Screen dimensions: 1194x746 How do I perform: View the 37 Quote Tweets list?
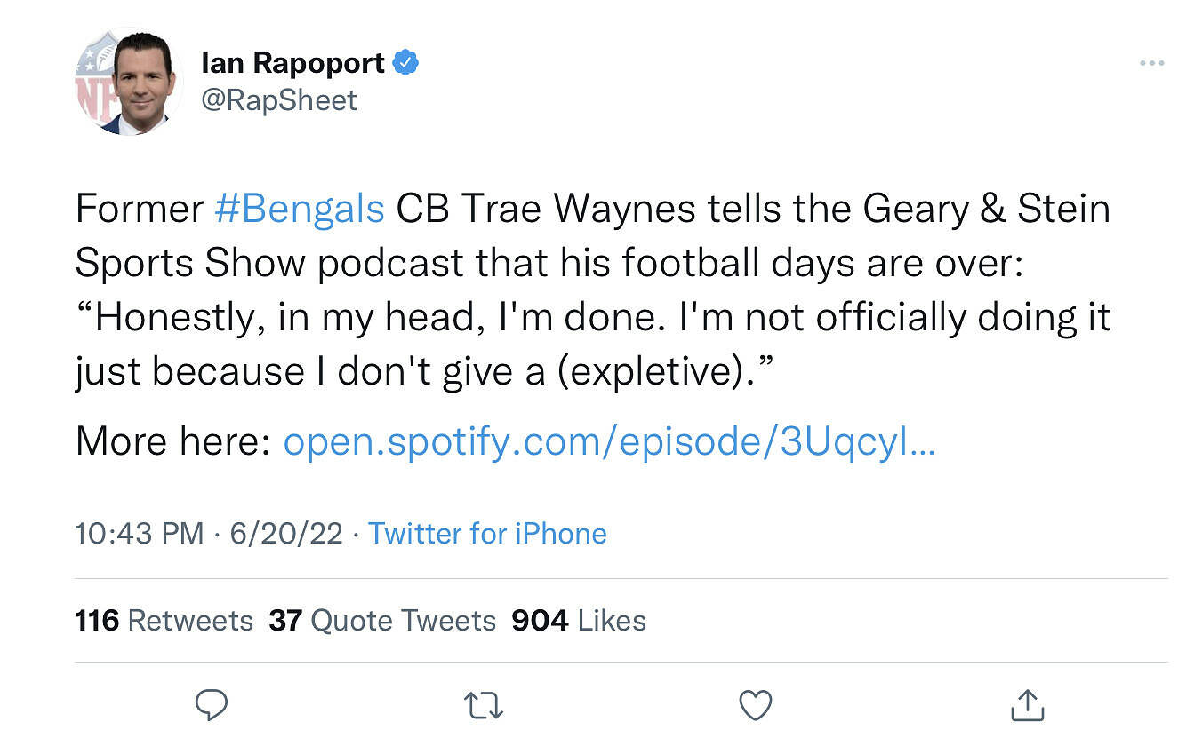(382, 620)
